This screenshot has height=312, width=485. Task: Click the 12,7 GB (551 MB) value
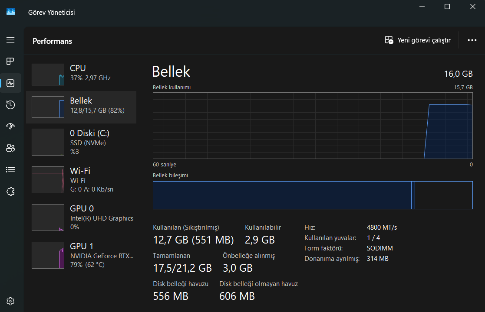click(193, 240)
